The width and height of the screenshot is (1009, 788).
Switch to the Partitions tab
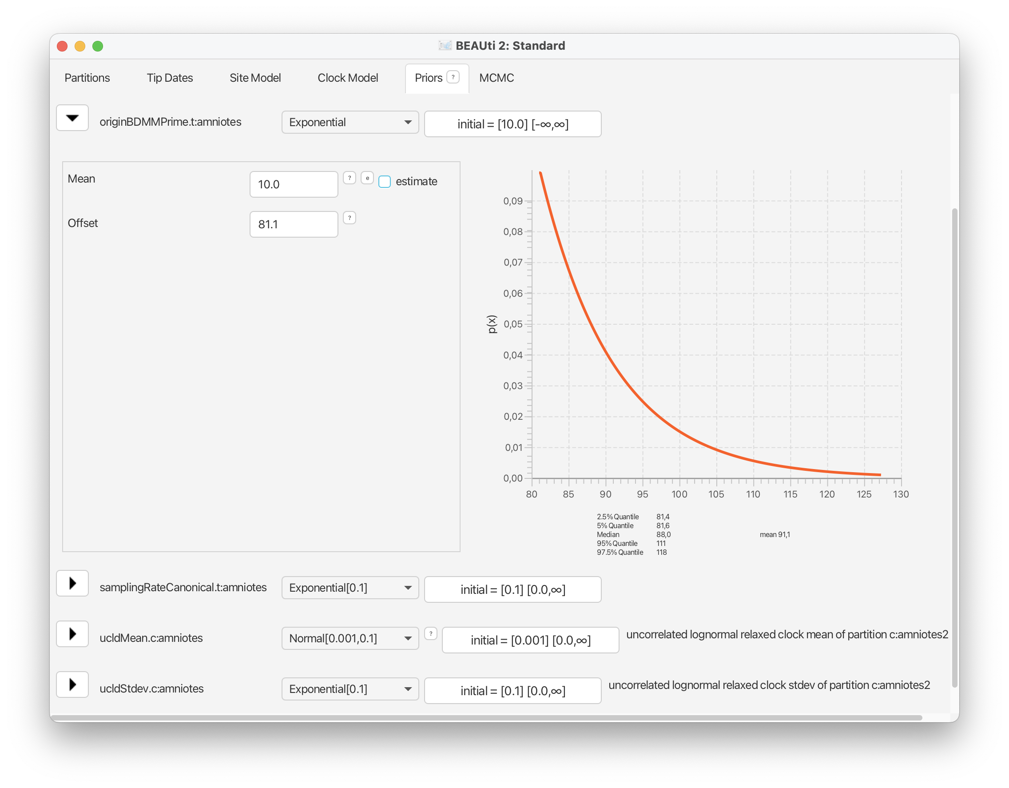tap(87, 78)
